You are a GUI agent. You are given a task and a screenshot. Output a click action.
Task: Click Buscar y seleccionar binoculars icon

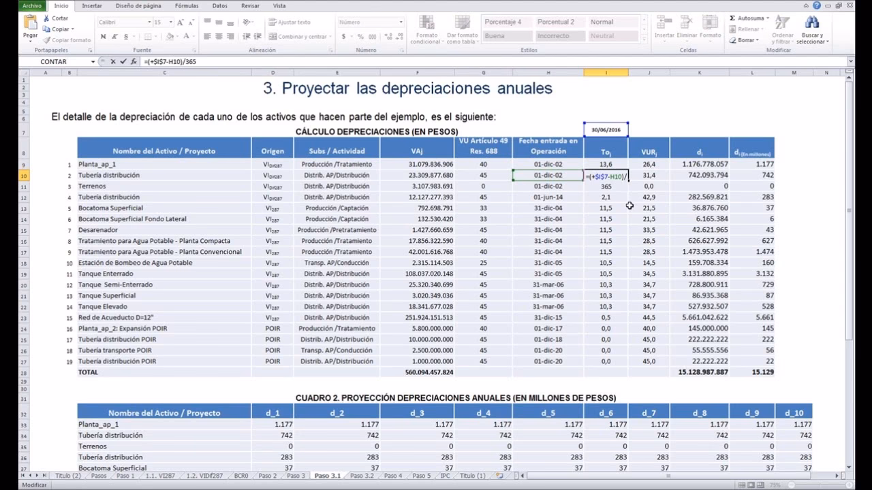click(812, 23)
